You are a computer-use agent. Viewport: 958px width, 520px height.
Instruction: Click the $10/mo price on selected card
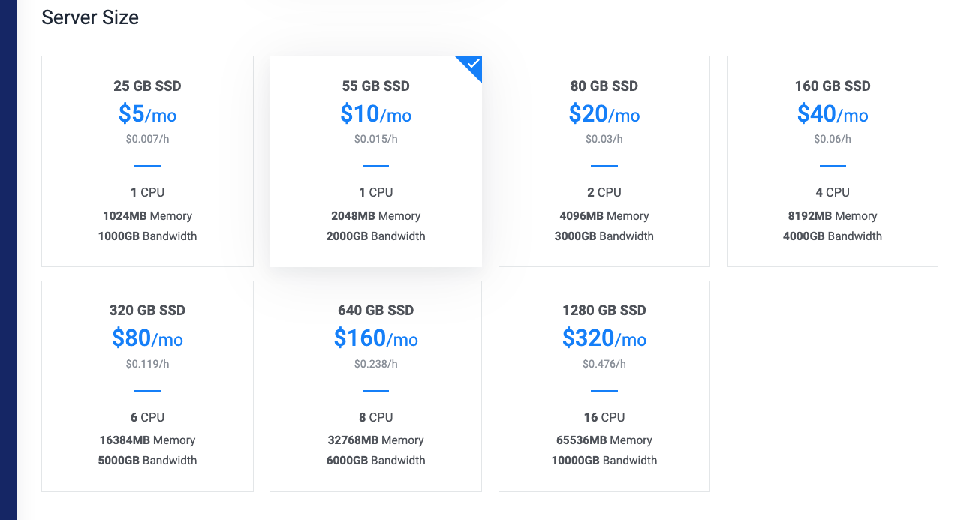pos(375,114)
